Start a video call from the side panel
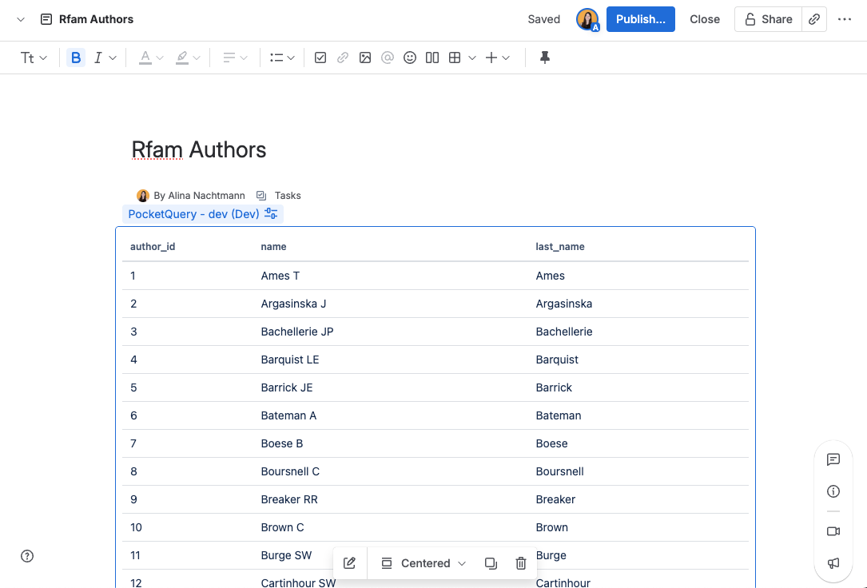 833,531
